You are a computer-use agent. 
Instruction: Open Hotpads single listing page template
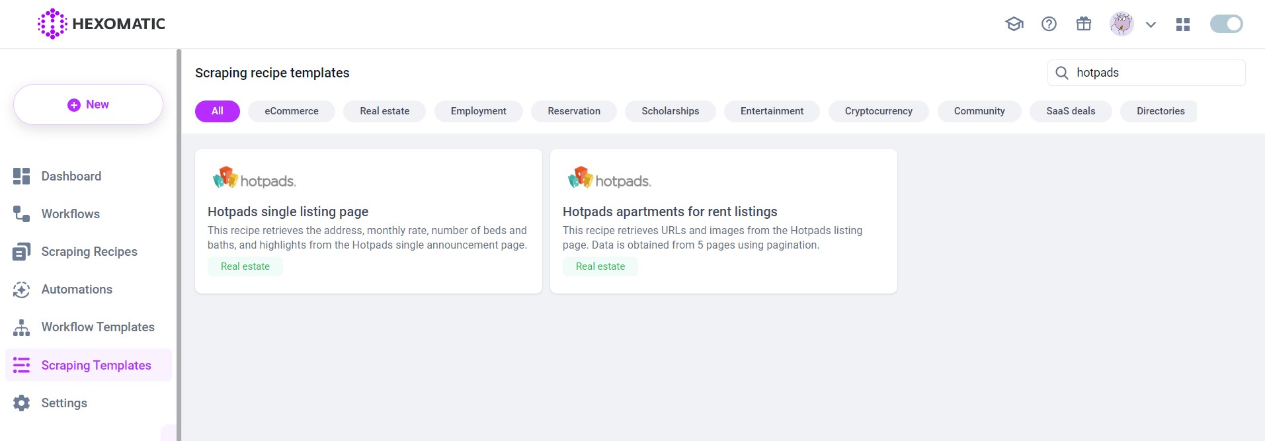click(x=288, y=212)
